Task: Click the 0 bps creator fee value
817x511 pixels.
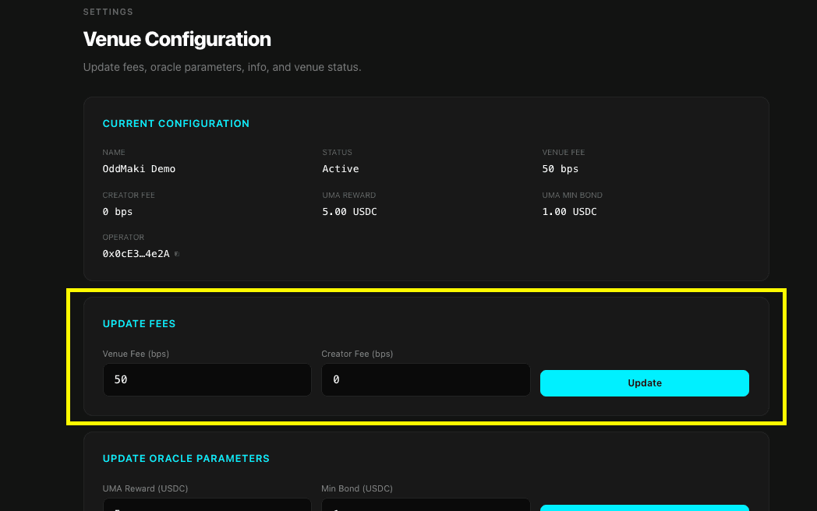Action: pyautogui.click(x=117, y=211)
